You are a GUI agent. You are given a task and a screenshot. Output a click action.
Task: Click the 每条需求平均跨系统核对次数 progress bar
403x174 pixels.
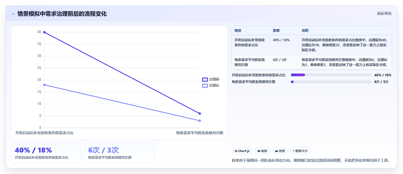(x=331, y=82)
